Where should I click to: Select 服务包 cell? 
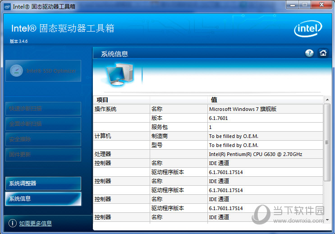(179, 127)
